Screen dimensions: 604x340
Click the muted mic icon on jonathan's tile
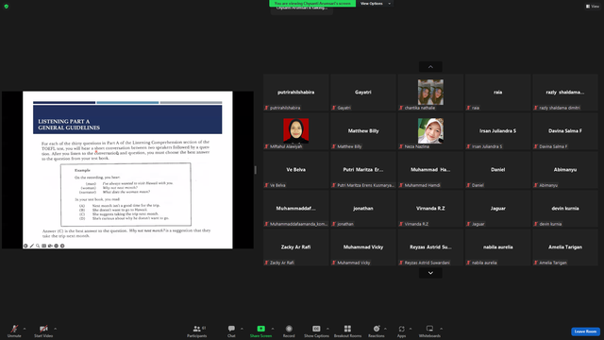coord(334,224)
